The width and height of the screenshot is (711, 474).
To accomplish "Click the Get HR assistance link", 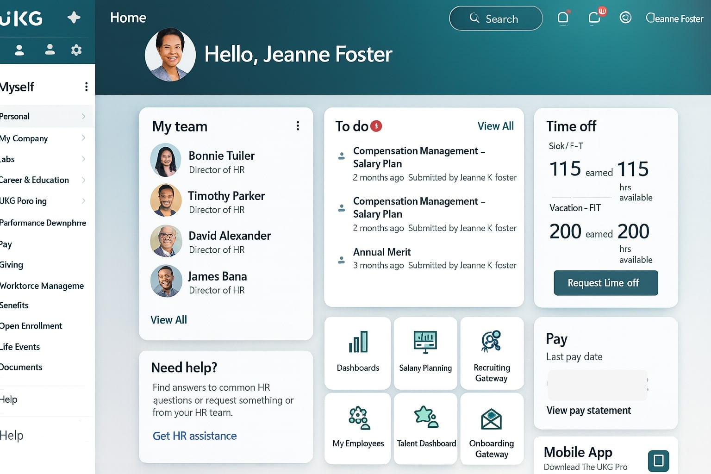I will 194,436.
